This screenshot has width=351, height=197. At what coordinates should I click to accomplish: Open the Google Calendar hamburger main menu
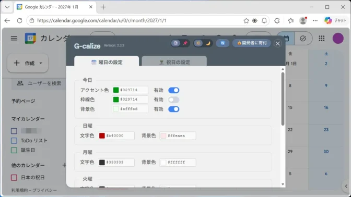click(x=14, y=39)
